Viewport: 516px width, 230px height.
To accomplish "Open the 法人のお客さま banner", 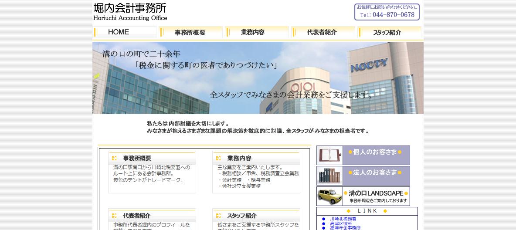I will [363, 176].
